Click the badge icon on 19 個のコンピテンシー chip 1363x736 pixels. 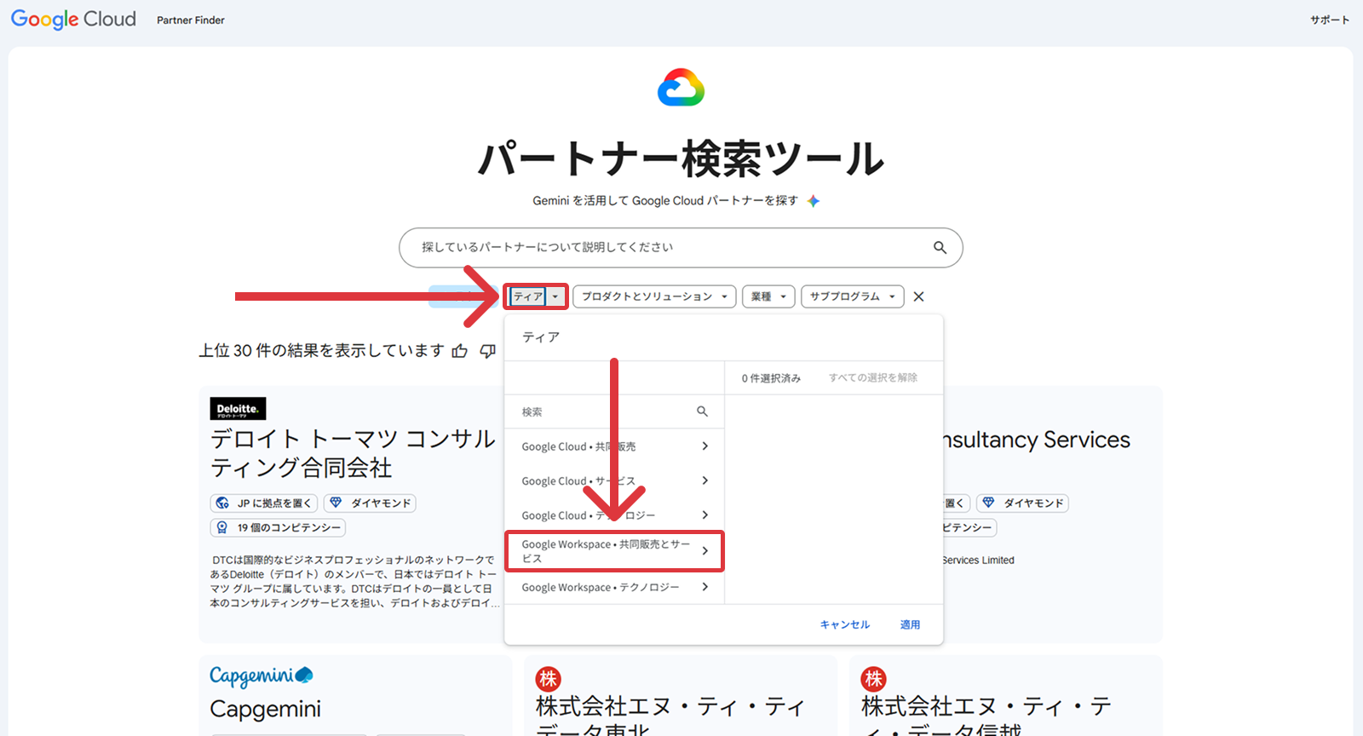[222, 528]
